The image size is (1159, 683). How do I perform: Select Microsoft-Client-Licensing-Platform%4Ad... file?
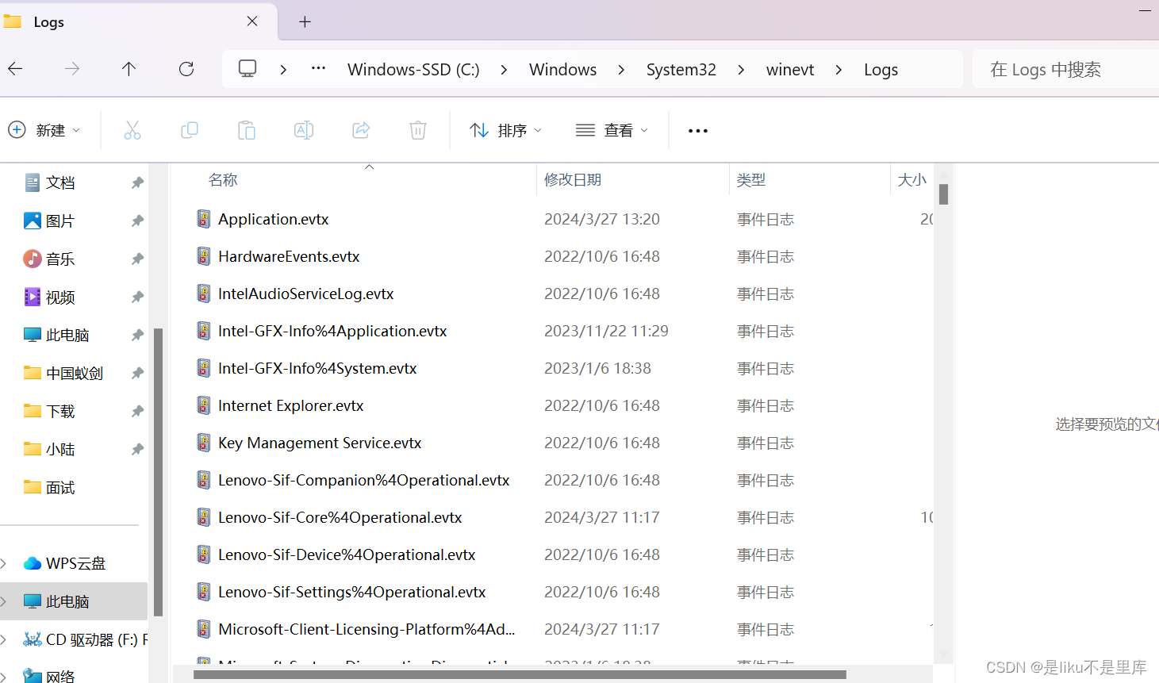pyautogui.click(x=367, y=629)
